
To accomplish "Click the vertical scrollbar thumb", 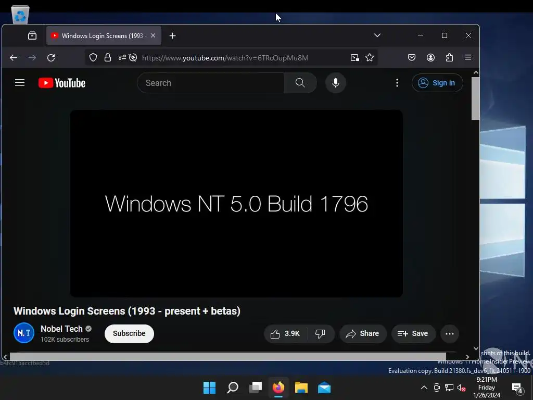I will [475, 98].
